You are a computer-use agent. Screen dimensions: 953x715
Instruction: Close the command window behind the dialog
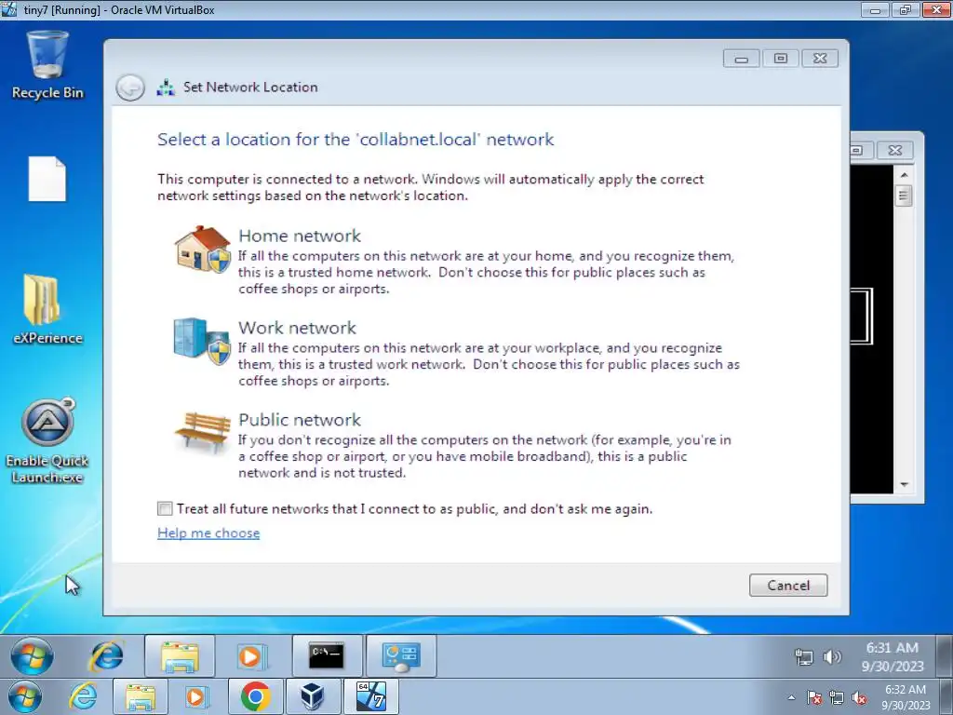click(894, 150)
